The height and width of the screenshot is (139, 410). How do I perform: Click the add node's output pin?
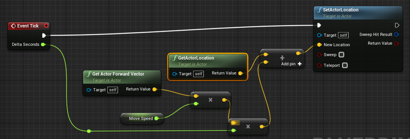[298, 53]
